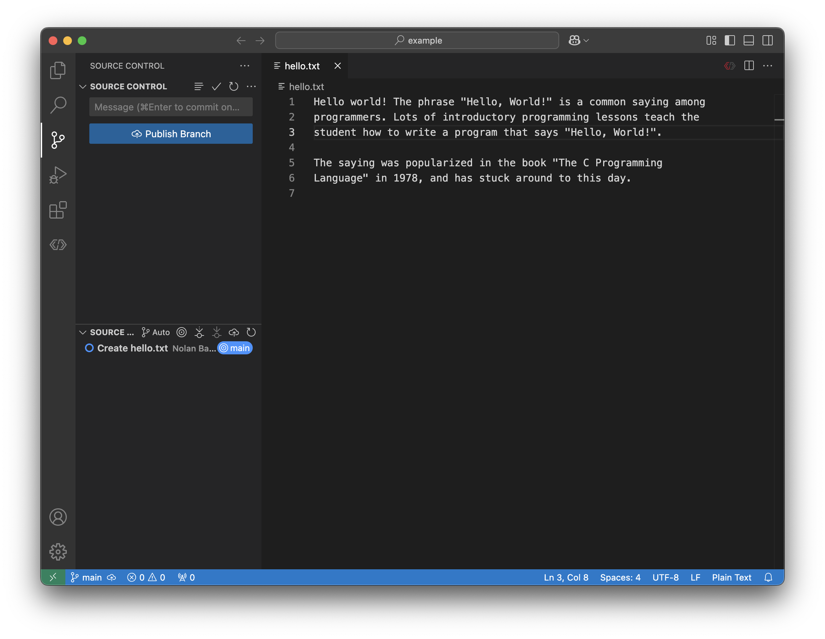
Task: Open Source Control view more actions menu
Action: (x=245, y=66)
